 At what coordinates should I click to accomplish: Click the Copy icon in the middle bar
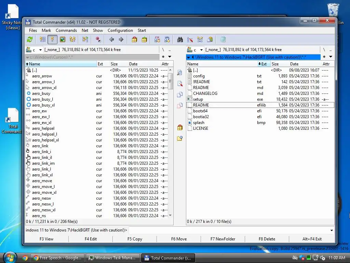(180, 95)
